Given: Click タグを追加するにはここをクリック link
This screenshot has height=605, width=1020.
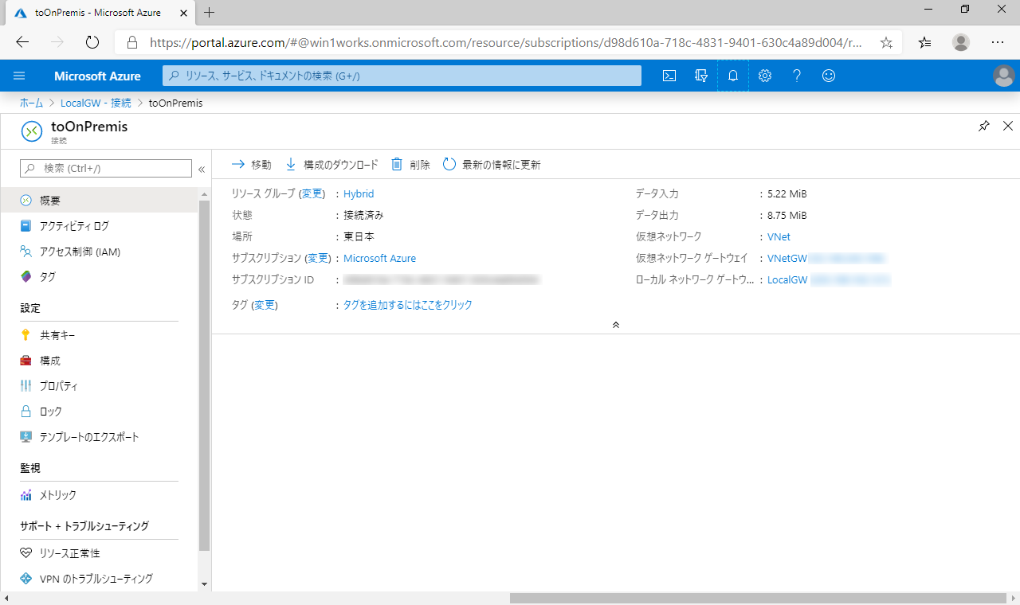Looking at the screenshot, I should coord(408,305).
